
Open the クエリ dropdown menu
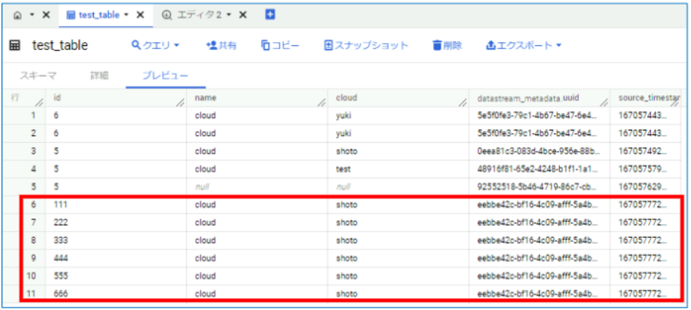tap(155, 46)
